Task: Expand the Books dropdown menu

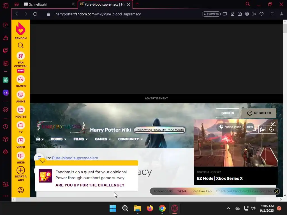Action: (59, 139)
